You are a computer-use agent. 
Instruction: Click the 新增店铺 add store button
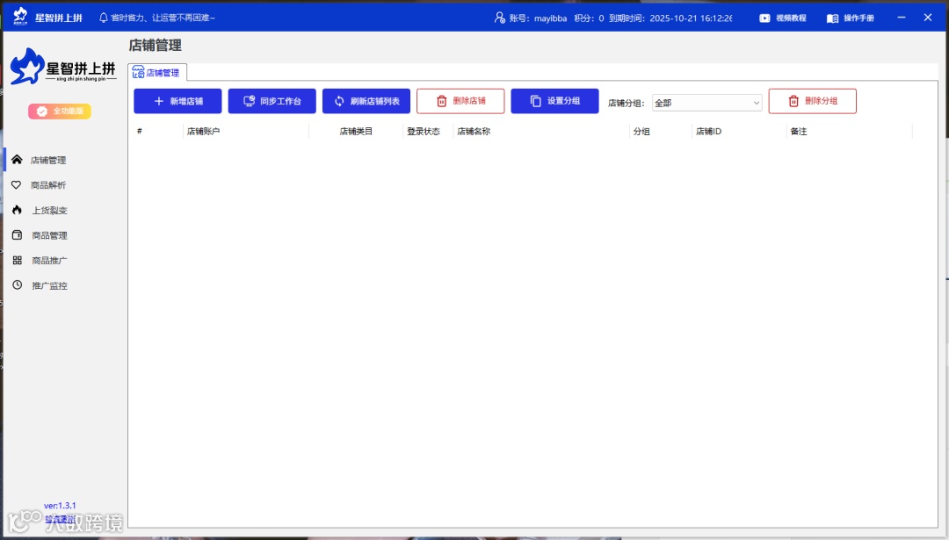tap(177, 101)
